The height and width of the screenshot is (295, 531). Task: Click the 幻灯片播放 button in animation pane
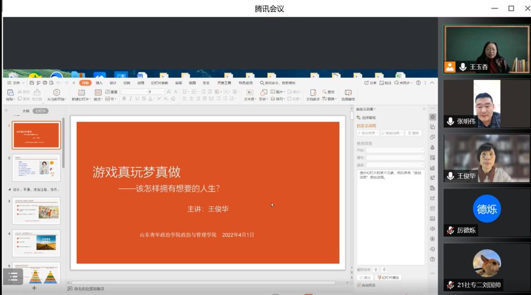pos(389,278)
